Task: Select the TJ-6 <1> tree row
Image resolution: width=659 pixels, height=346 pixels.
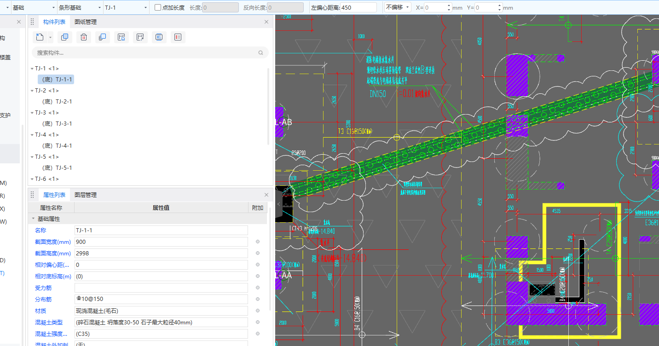Action: coord(47,179)
